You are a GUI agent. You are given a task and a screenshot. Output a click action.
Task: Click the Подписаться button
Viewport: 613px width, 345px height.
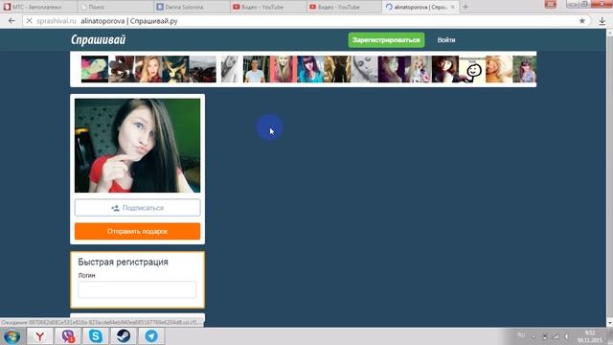click(x=137, y=208)
